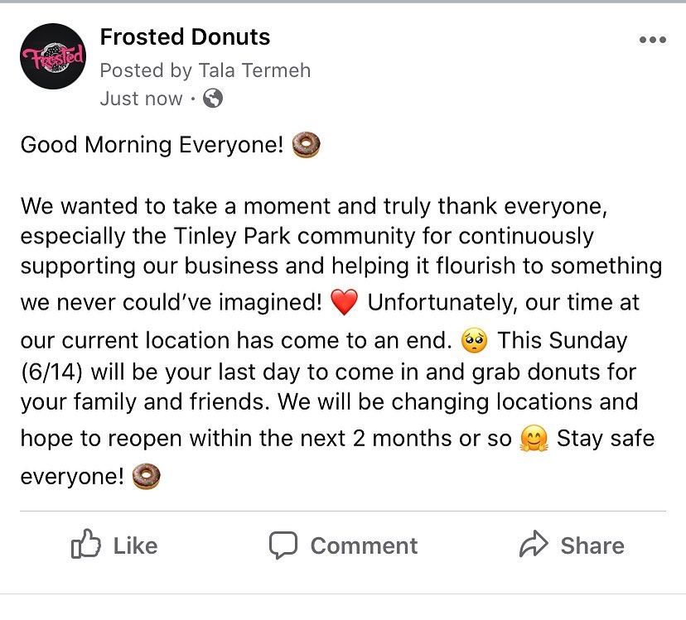
Task: Click the Just now timestamp
Action: 141,99
